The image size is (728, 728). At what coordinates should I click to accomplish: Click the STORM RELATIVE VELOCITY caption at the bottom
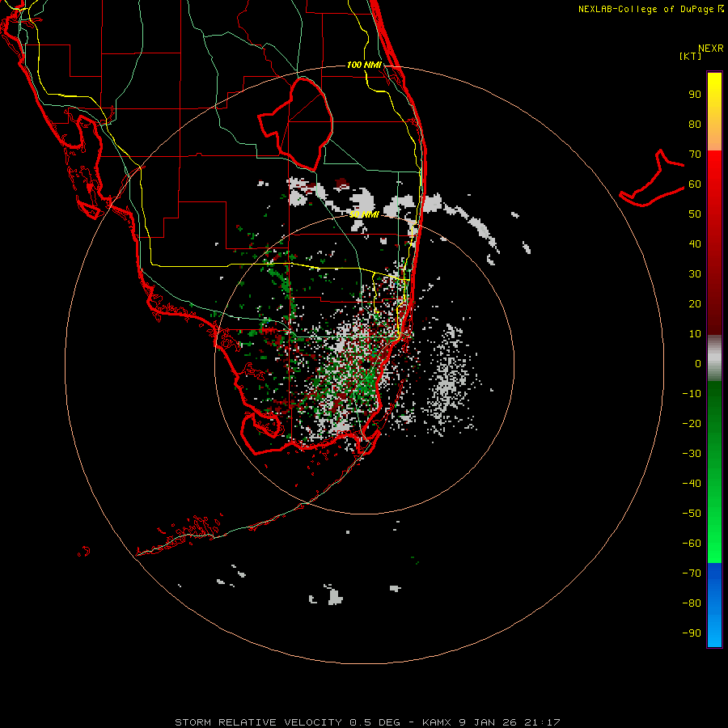coord(367,722)
